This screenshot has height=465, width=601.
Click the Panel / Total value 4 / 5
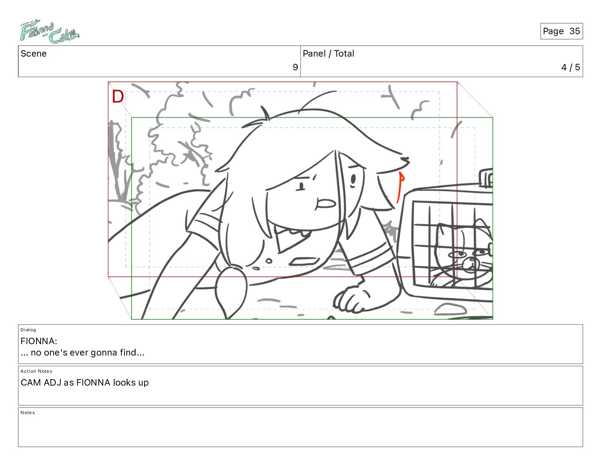(x=570, y=67)
